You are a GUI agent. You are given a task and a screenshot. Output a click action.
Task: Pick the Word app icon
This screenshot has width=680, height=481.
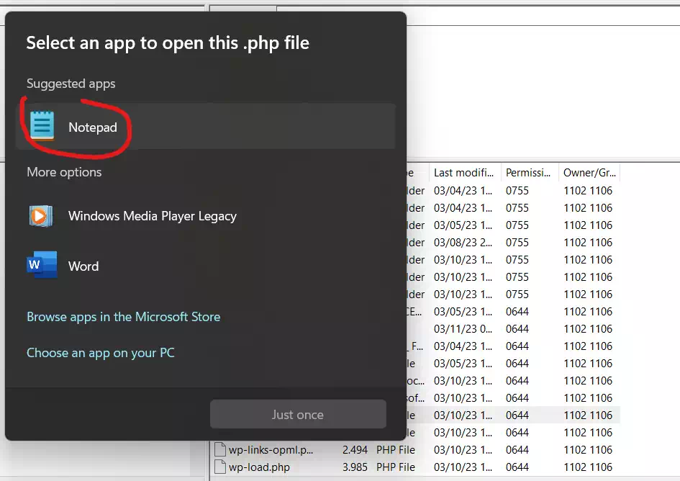(x=42, y=265)
